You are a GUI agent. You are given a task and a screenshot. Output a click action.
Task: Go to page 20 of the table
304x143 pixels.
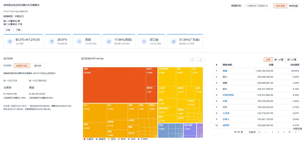[290, 132]
